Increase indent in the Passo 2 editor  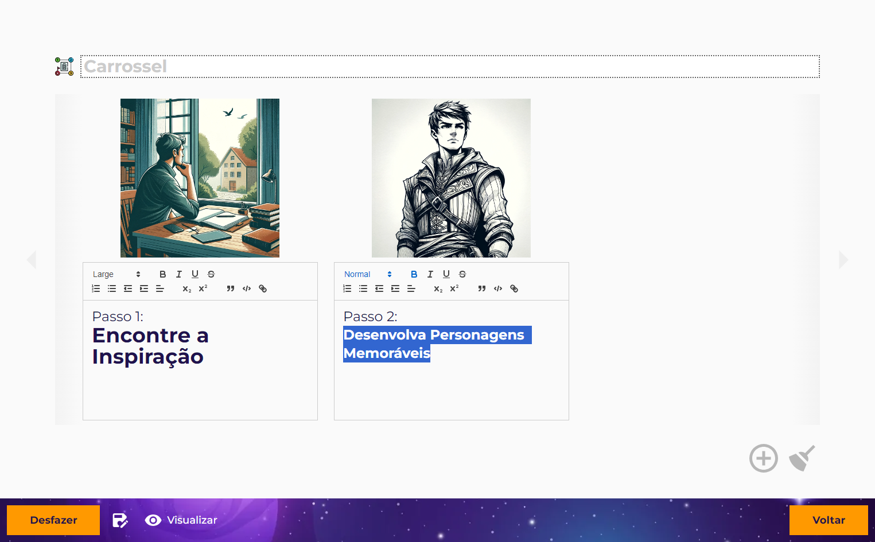tap(395, 288)
